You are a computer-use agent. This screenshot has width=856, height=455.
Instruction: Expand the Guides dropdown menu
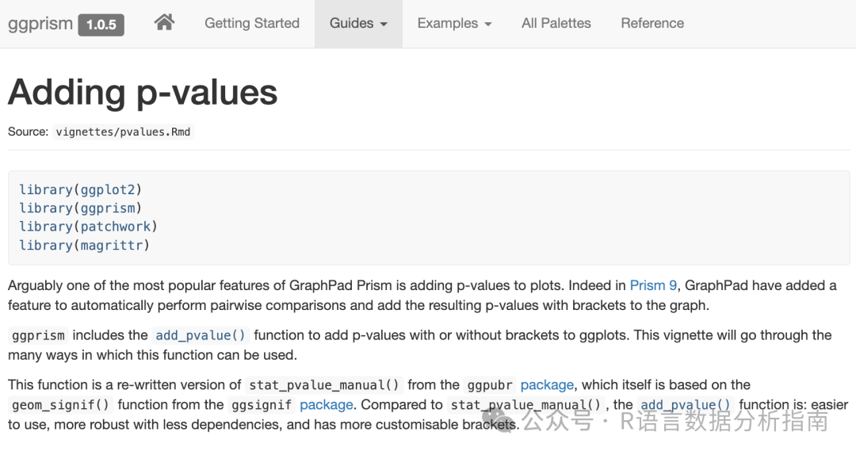pyautogui.click(x=358, y=23)
